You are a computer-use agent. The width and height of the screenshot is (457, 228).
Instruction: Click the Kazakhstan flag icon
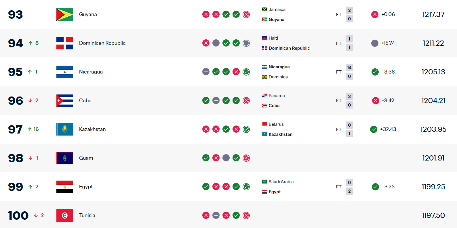coord(64,129)
